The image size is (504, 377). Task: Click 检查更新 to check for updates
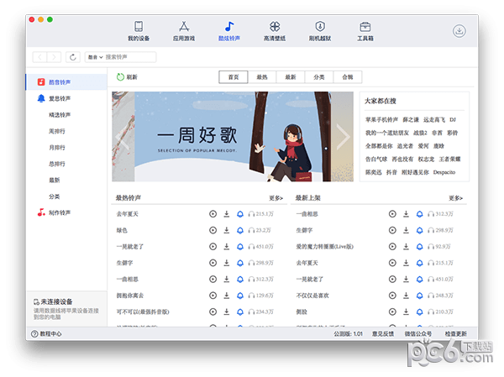click(x=456, y=334)
